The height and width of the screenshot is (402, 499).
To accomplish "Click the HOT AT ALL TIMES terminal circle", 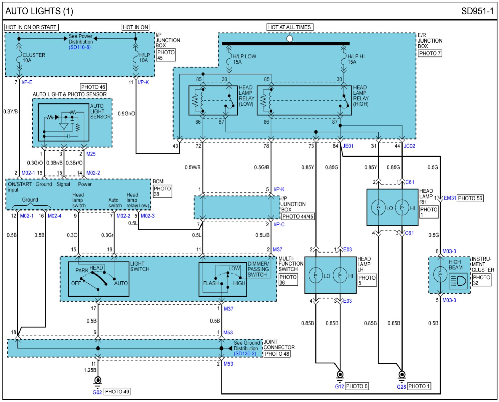I will (290, 38).
